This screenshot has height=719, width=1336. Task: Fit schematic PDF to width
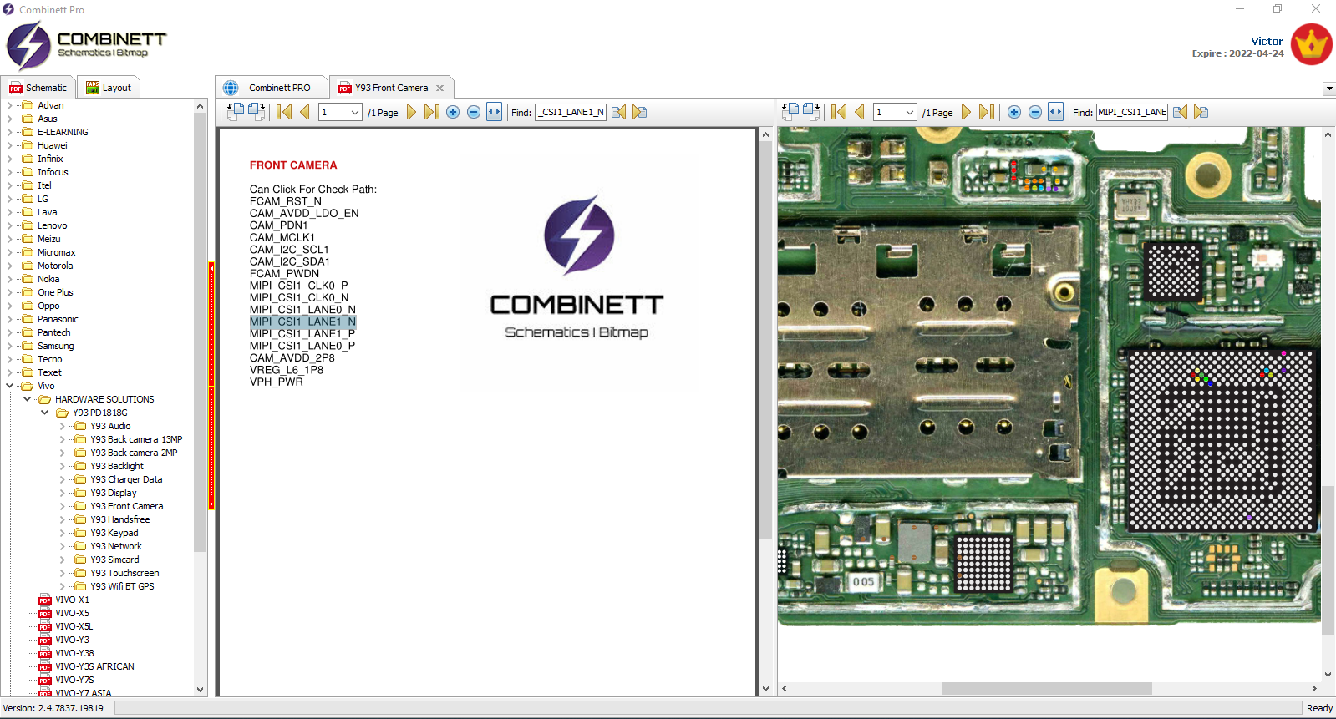tap(495, 112)
